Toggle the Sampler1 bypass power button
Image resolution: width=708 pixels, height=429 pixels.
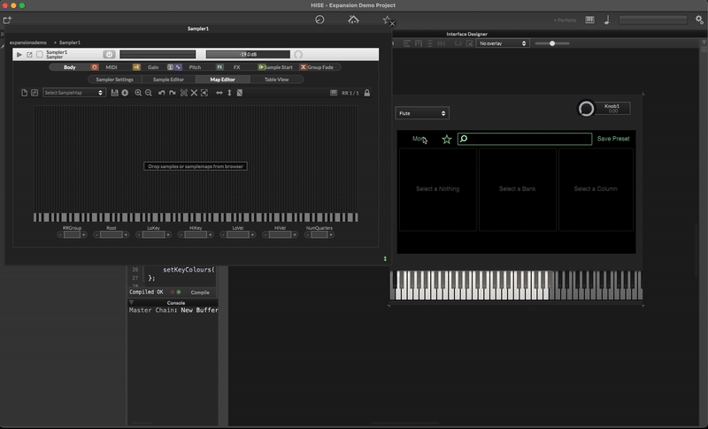[109, 54]
